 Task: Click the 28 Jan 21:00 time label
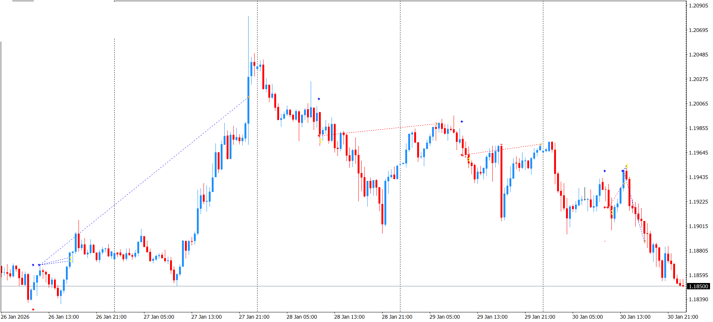tap(397, 317)
